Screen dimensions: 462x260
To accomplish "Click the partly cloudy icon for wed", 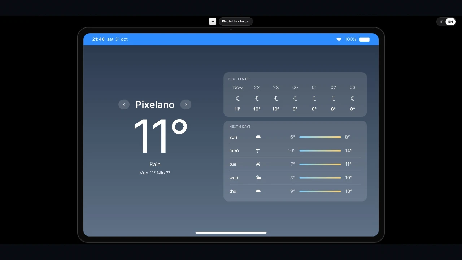I will (258, 178).
